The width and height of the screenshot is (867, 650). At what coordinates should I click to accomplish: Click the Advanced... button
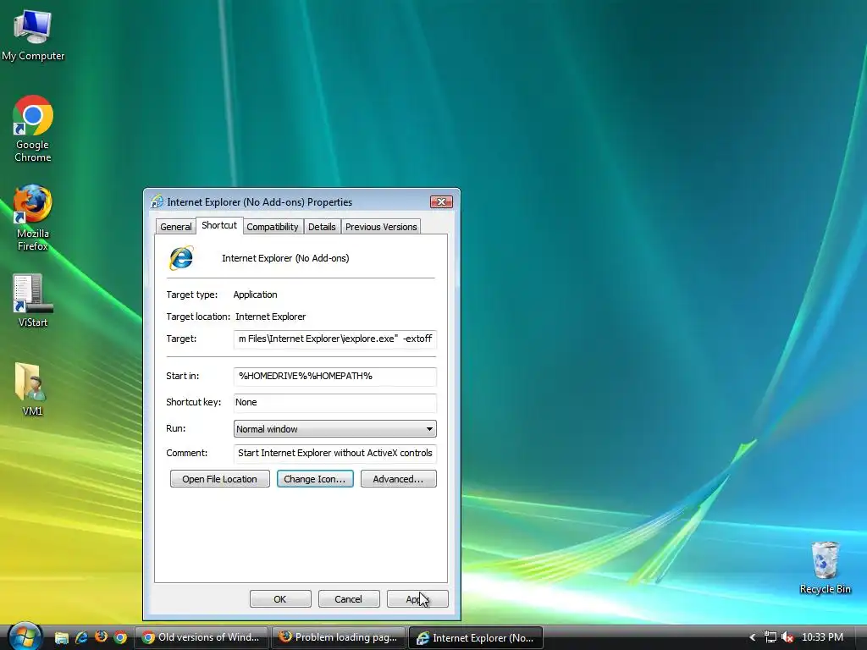[x=398, y=479]
